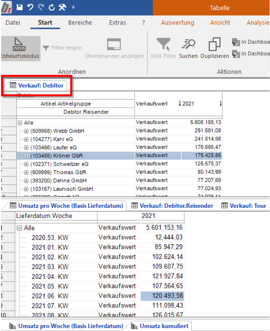The height and width of the screenshot is (331, 270).
Task: Select the Start ribbon tab
Action: pos(45,23)
